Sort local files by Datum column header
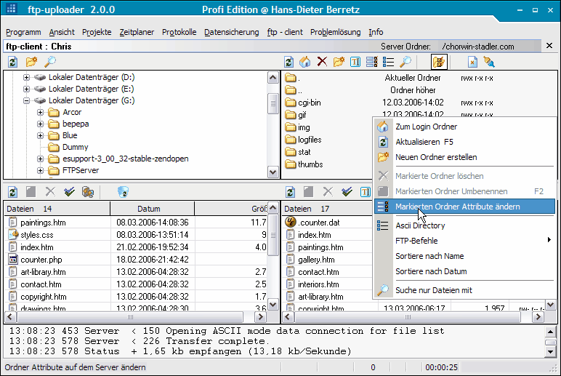Image resolution: width=561 pixels, height=376 pixels. [149, 209]
